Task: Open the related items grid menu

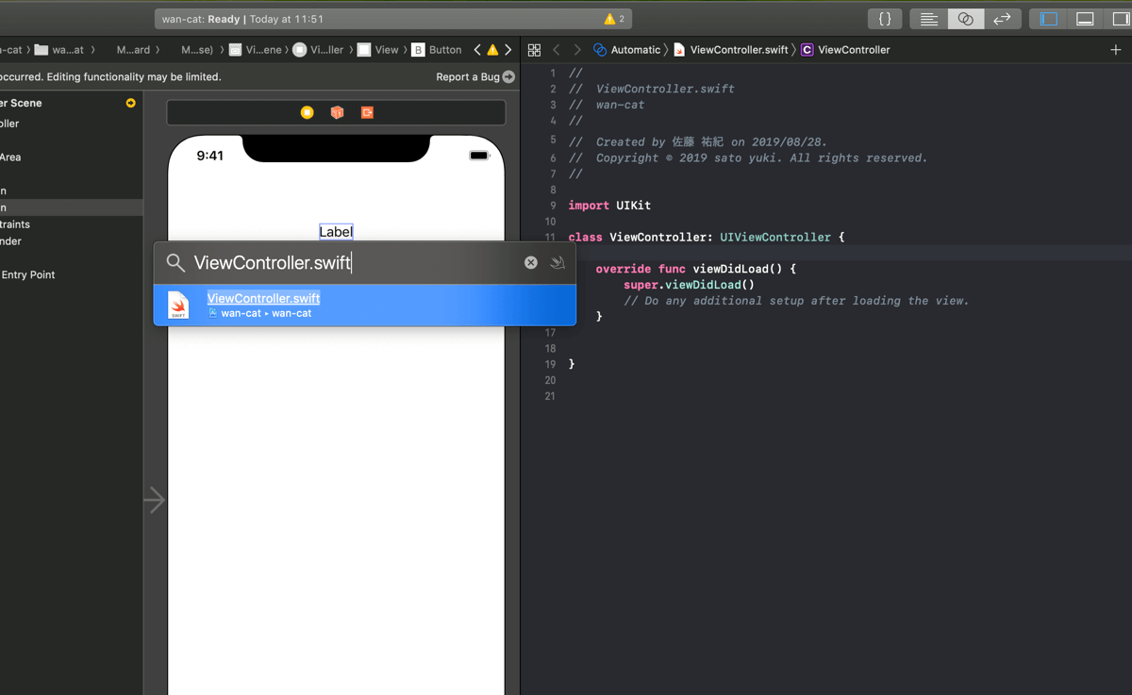Action: (535, 50)
